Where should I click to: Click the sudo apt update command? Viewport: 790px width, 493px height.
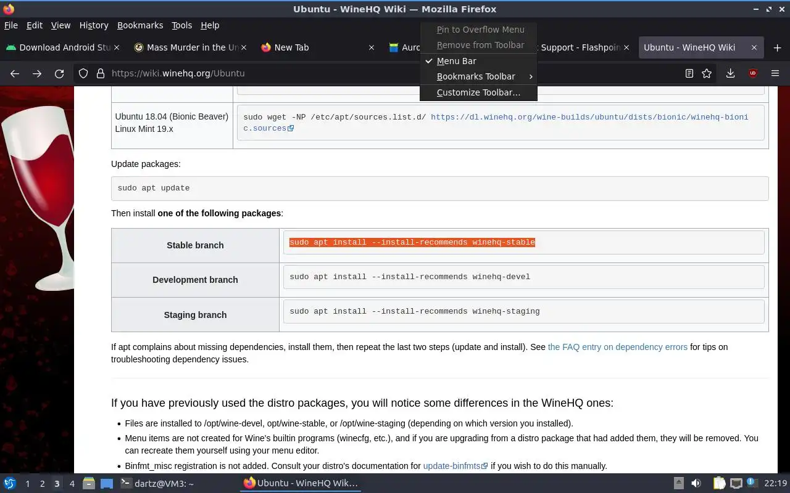154,188
